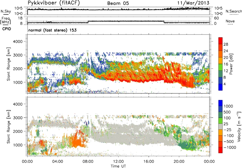
Task: Select the dark green 100–500 Velocity swatch
Action: click(221, 115)
